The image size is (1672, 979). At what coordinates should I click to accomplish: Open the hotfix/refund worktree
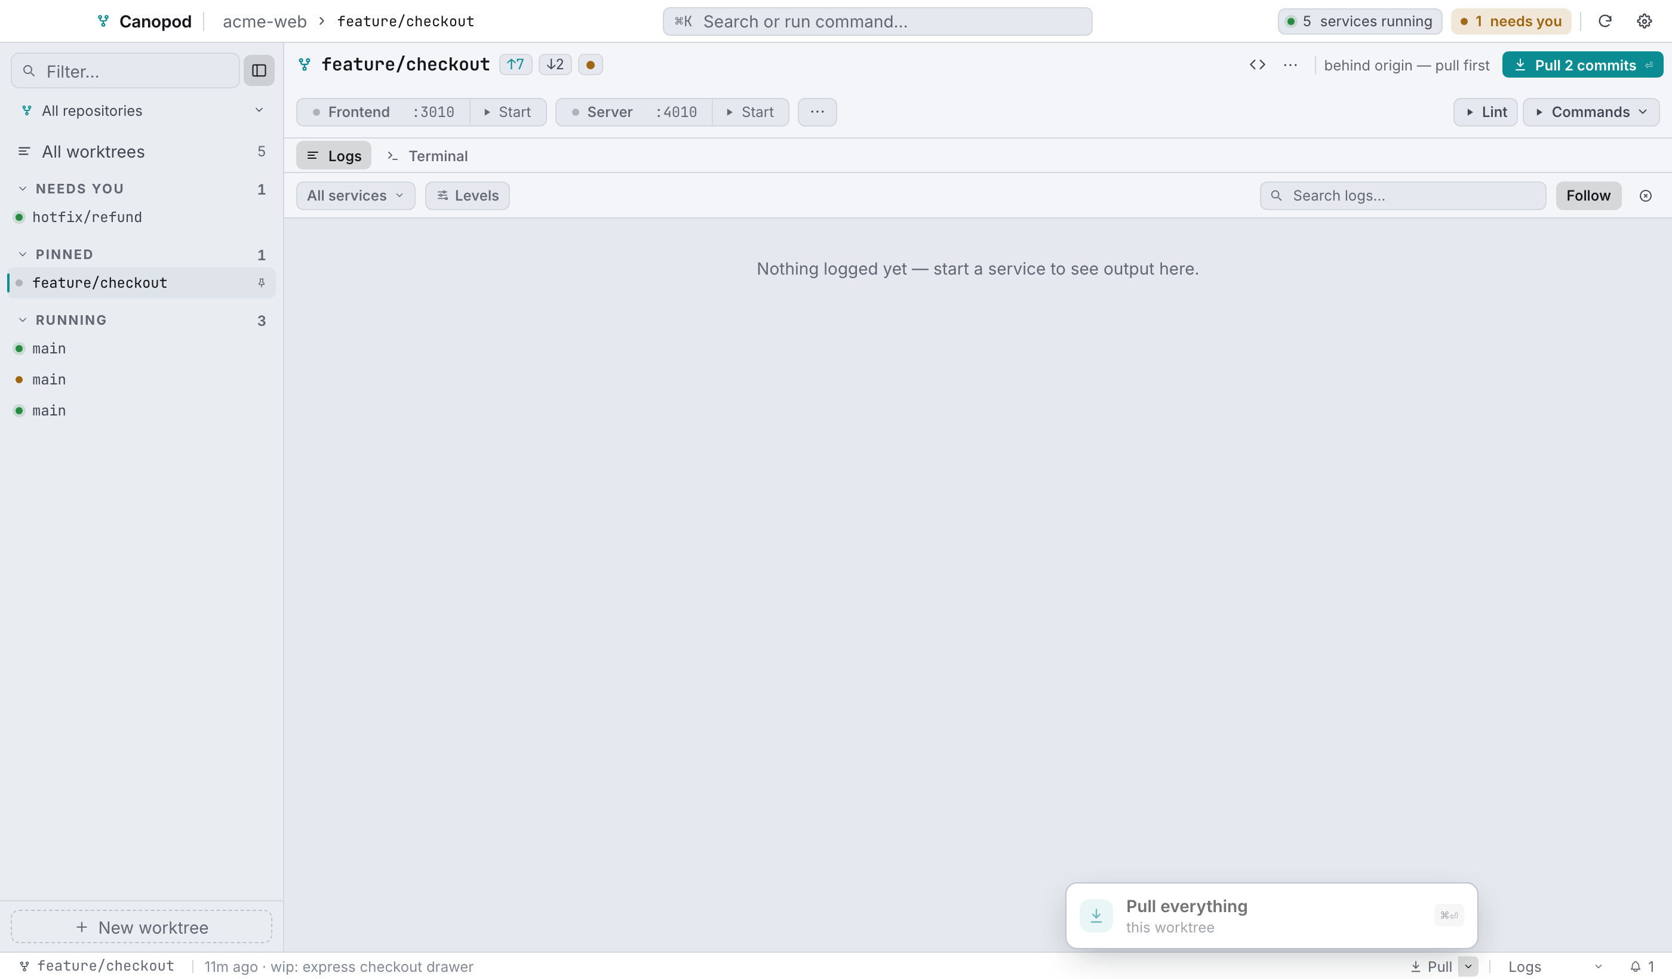coord(142,217)
